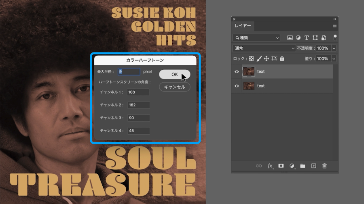Lock transparent pixels icon
This screenshot has height=204, width=364.
click(x=251, y=58)
